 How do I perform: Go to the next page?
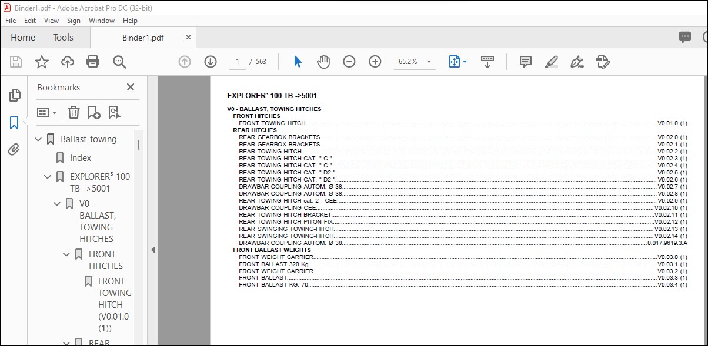(x=211, y=62)
